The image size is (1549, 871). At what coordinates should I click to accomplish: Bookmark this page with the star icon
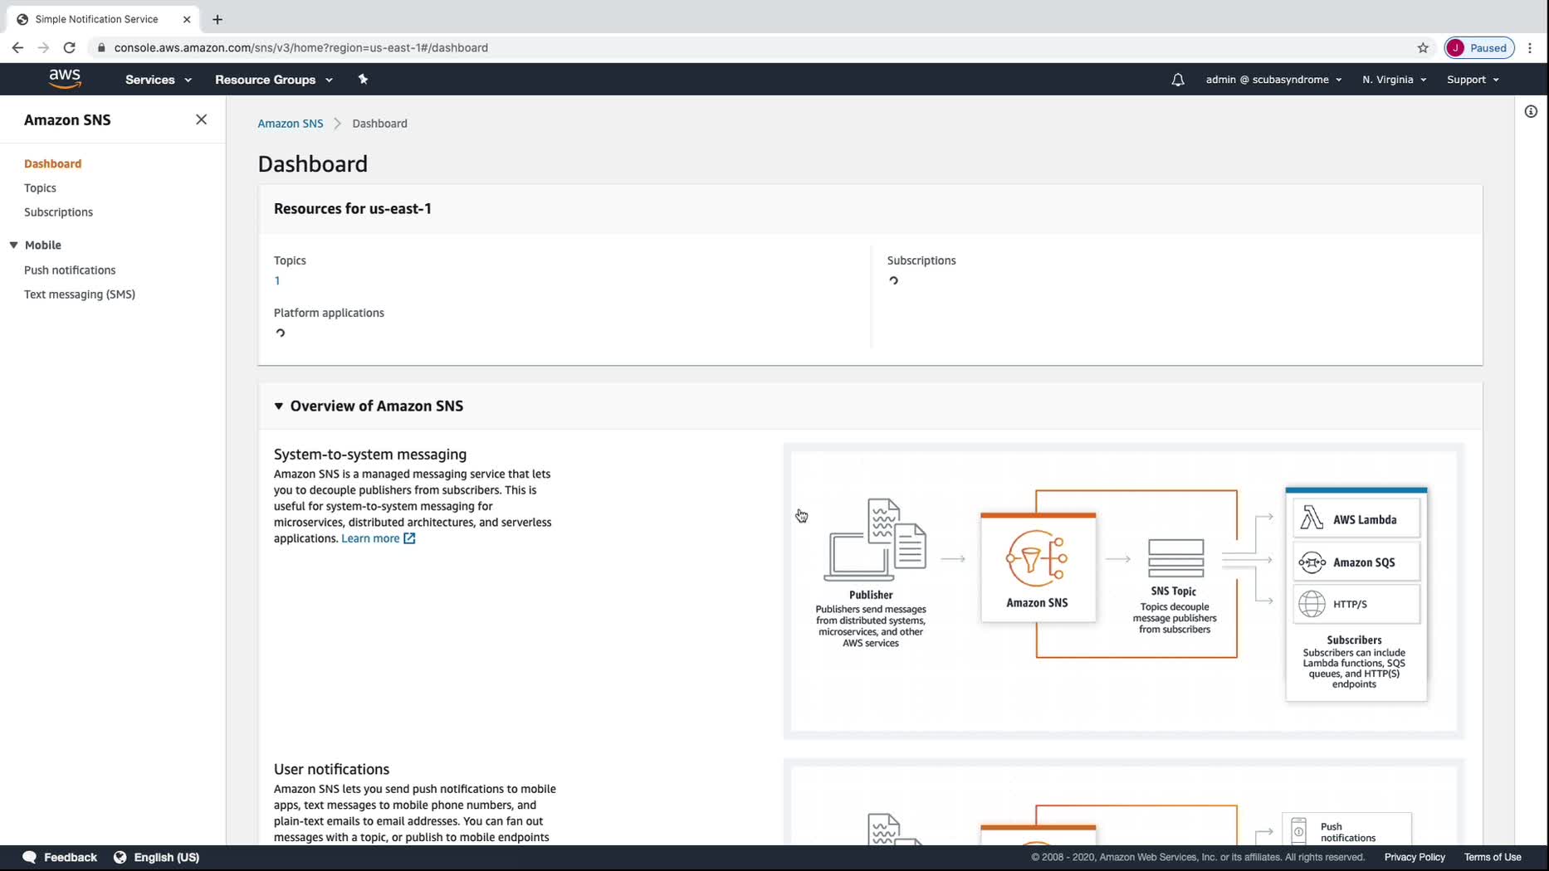(1423, 48)
